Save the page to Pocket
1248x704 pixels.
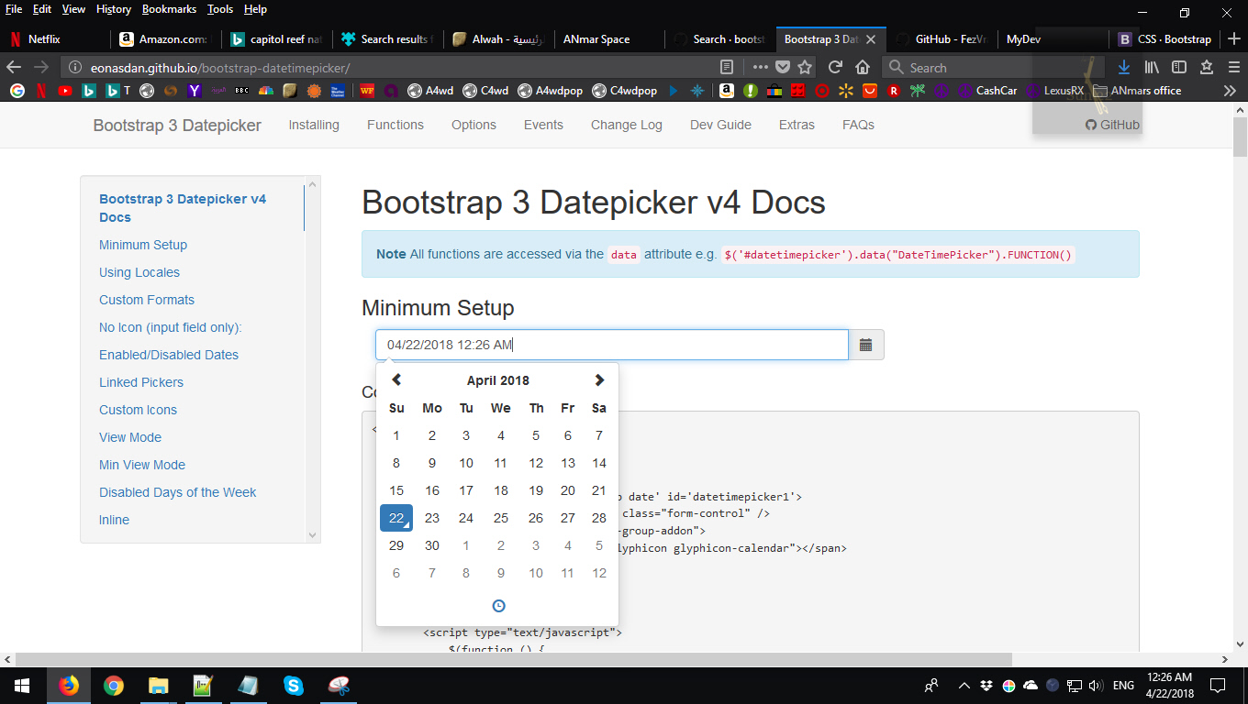(782, 67)
